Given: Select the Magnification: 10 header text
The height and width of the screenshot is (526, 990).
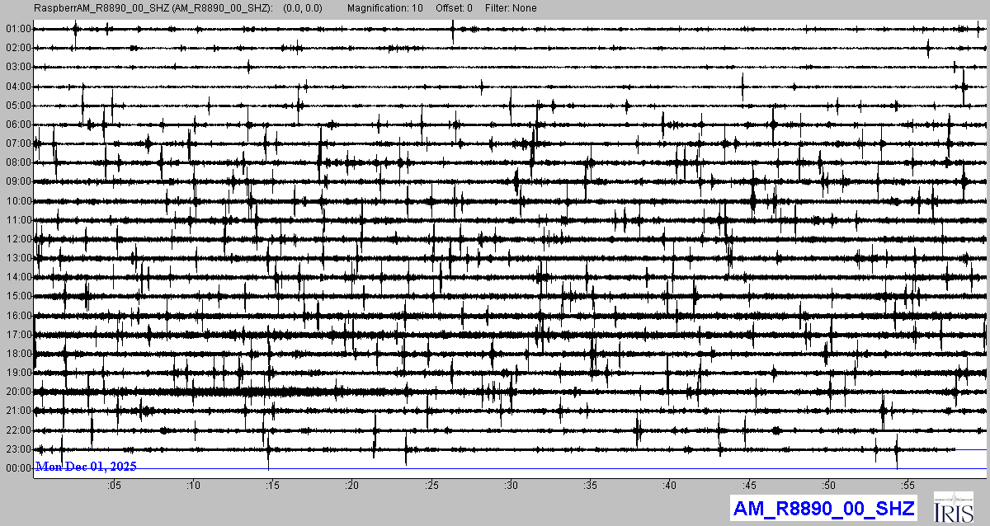Looking at the screenshot, I should (x=384, y=8).
